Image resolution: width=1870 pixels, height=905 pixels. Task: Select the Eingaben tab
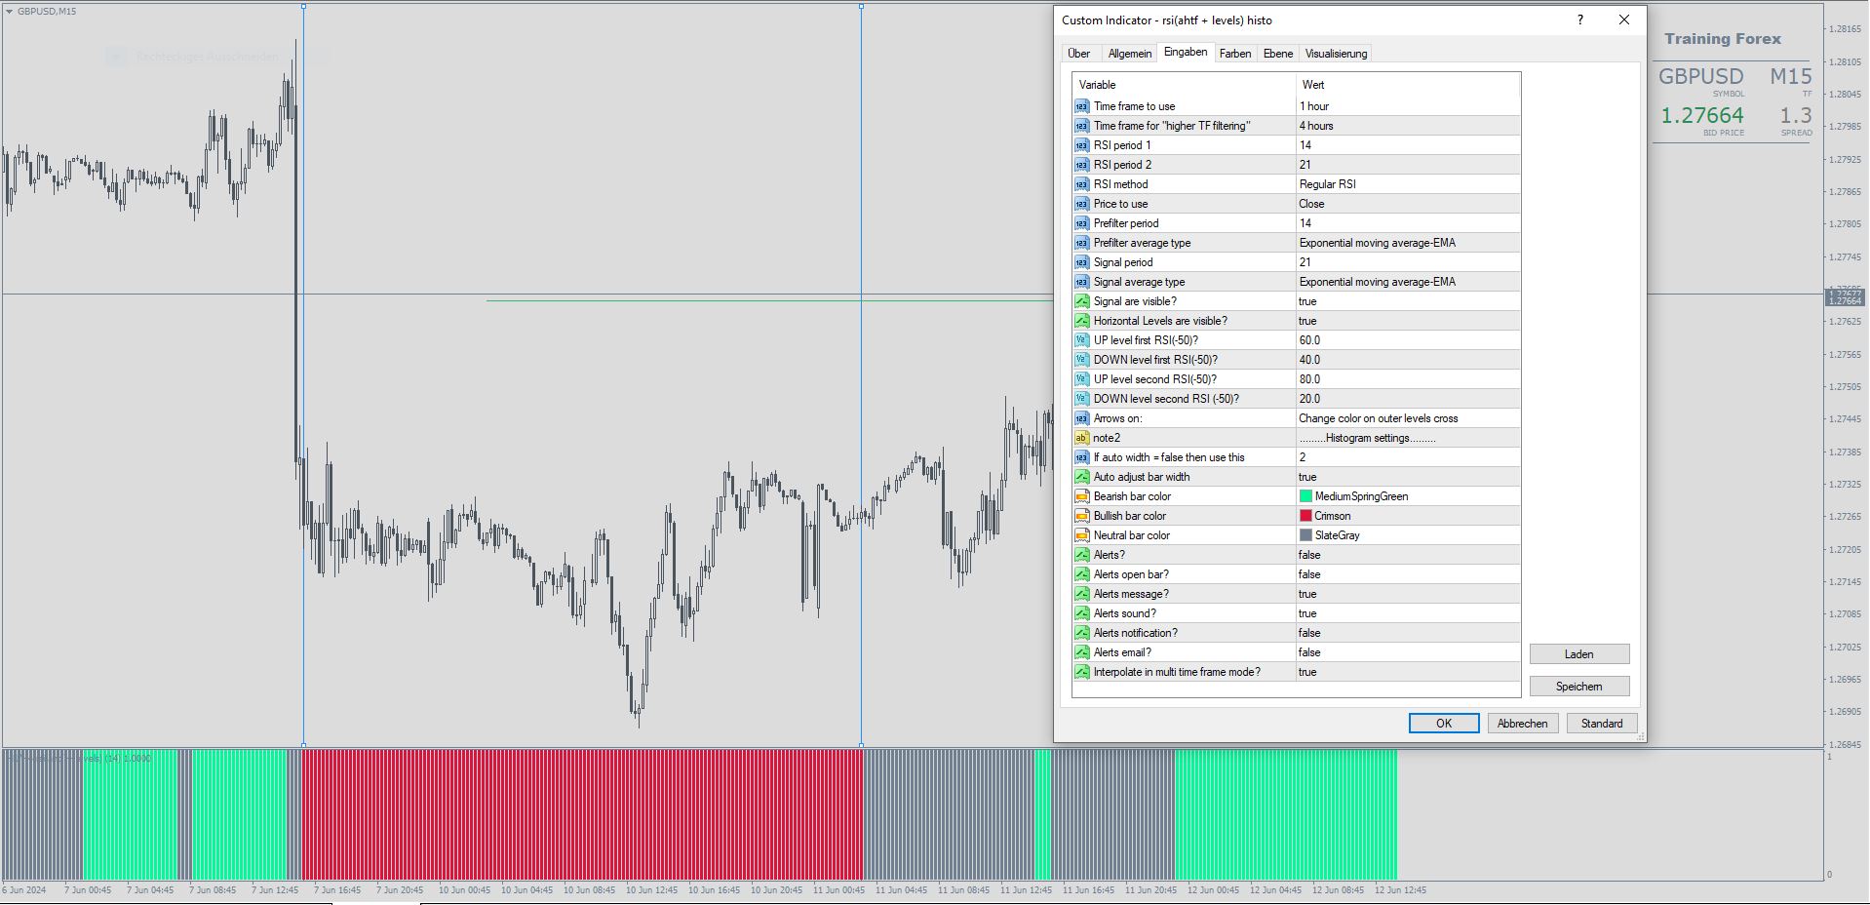[1186, 53]
